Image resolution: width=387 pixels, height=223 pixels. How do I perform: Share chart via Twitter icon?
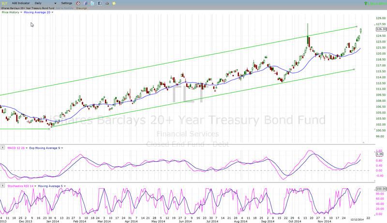92,3
